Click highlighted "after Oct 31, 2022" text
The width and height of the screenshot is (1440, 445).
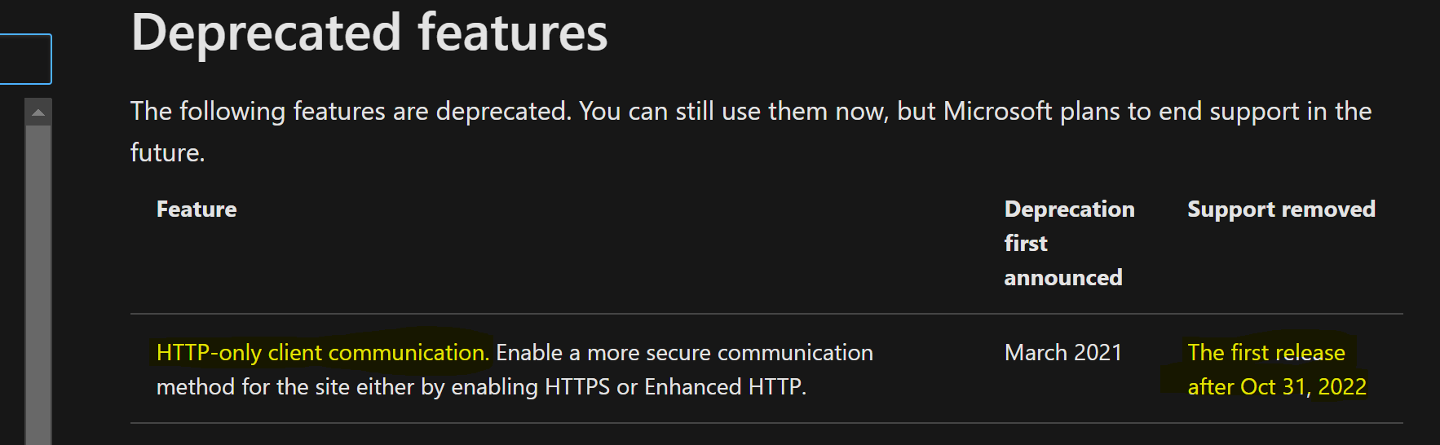coord(1277,386)
